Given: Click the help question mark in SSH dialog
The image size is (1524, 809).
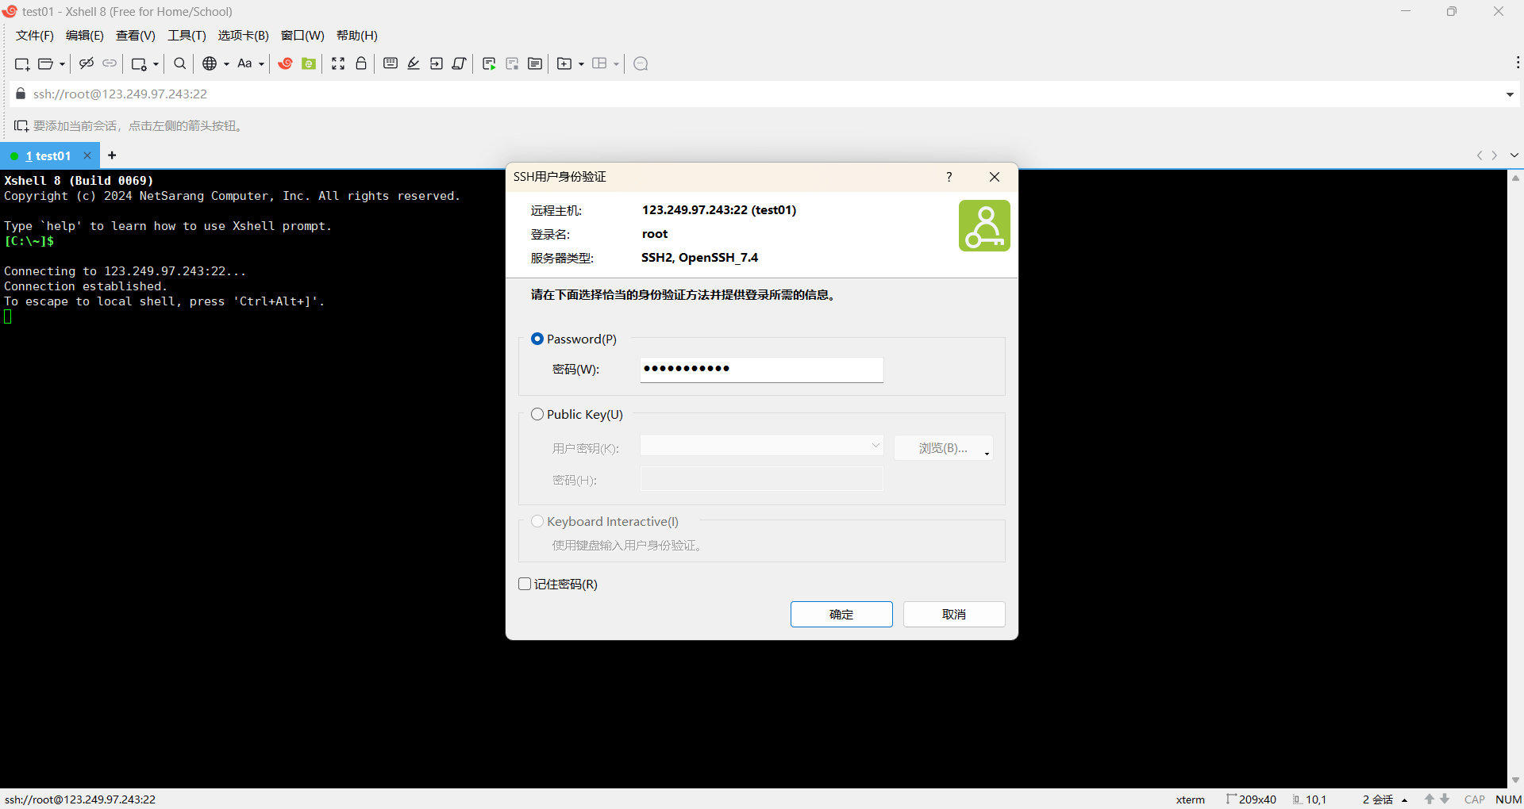Looking at the screenshot, I should 949,177.
